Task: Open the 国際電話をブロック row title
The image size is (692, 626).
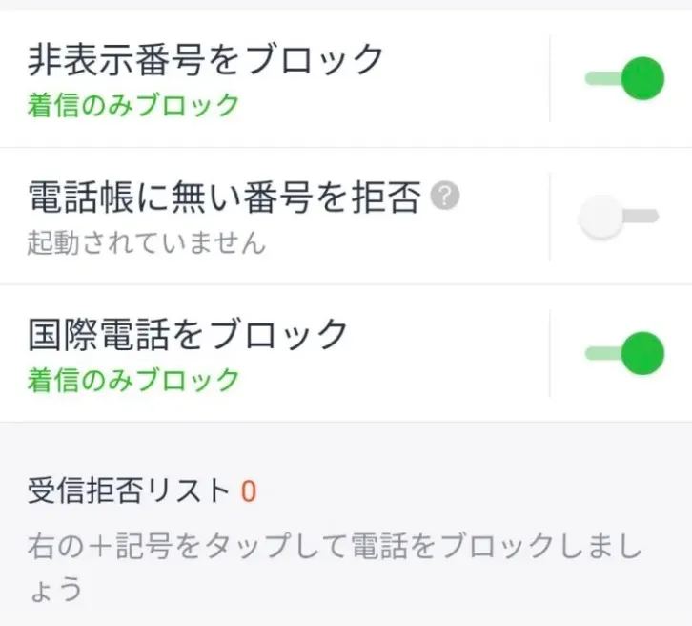Action: click(188, 335)
